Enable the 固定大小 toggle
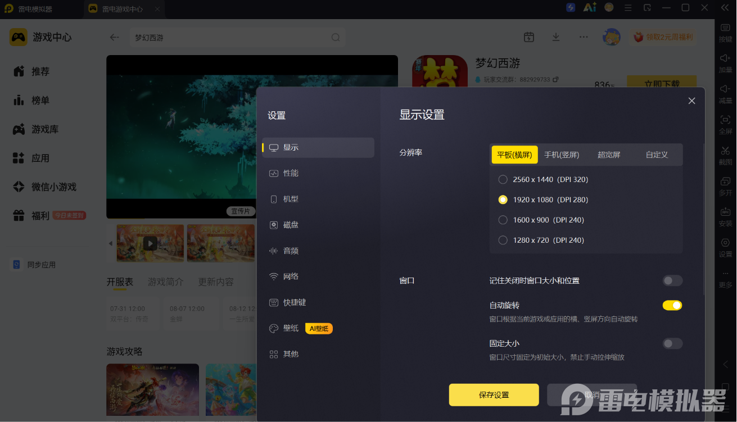737x422 pixels. click(672, 343)
